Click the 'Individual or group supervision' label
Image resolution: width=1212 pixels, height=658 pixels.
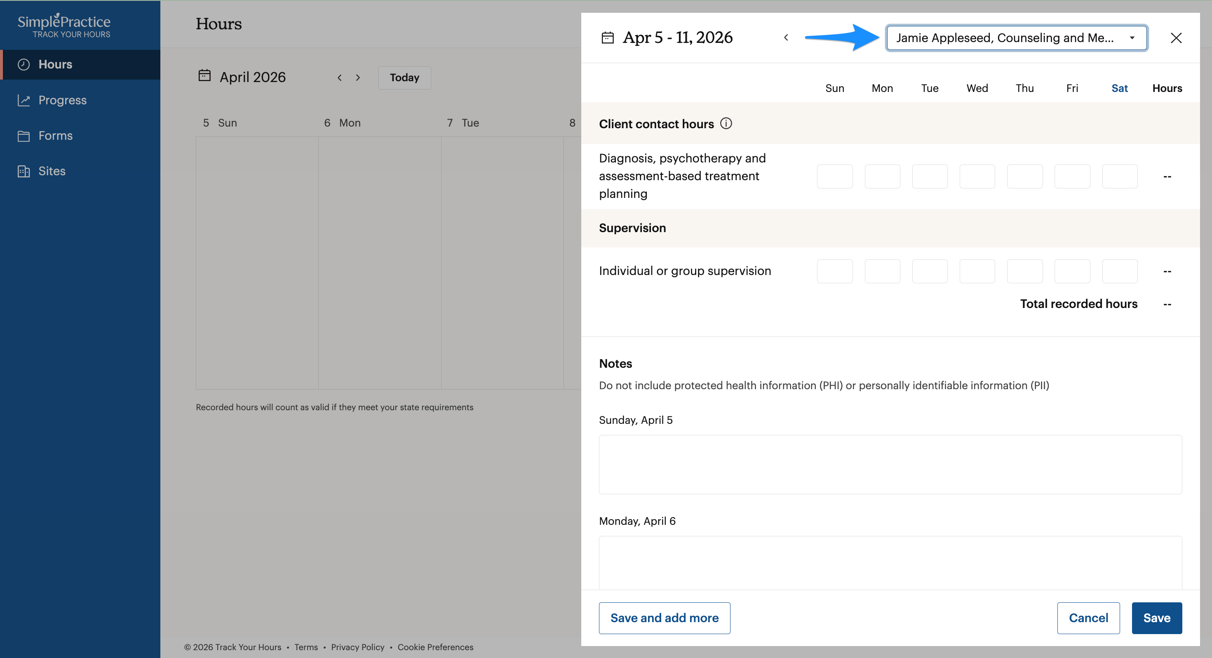pos(685,271)
